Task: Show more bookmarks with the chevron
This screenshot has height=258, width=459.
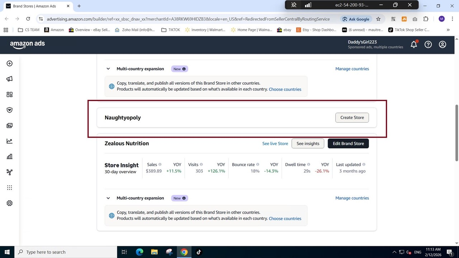Action: pos(448,30)
